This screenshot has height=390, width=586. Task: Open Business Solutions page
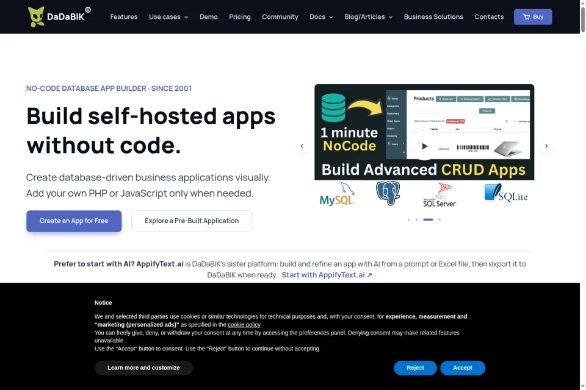click(433, 17)
